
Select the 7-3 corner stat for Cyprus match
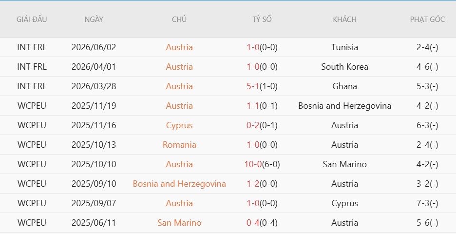tap(427, 203)
